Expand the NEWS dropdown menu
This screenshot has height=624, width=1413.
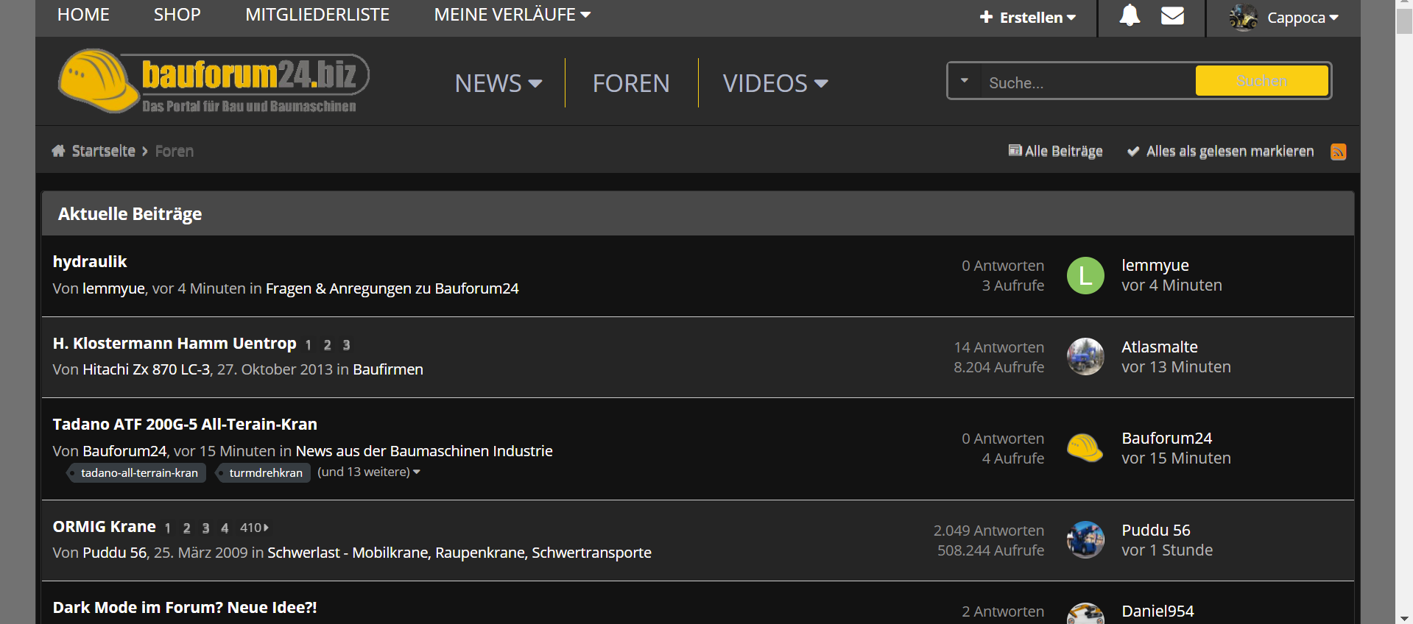pyautogui.click(x=498, y=83)
